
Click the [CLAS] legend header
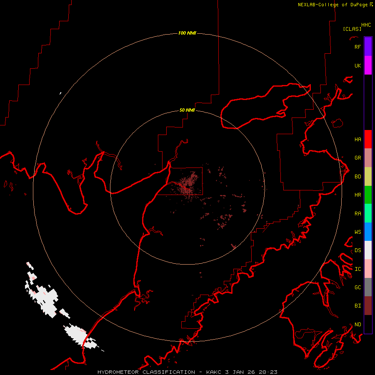[352, 29]
